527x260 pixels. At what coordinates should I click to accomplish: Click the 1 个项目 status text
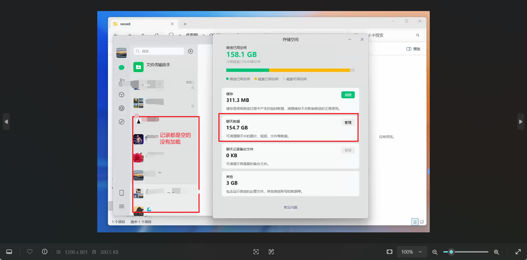point(118,222)
